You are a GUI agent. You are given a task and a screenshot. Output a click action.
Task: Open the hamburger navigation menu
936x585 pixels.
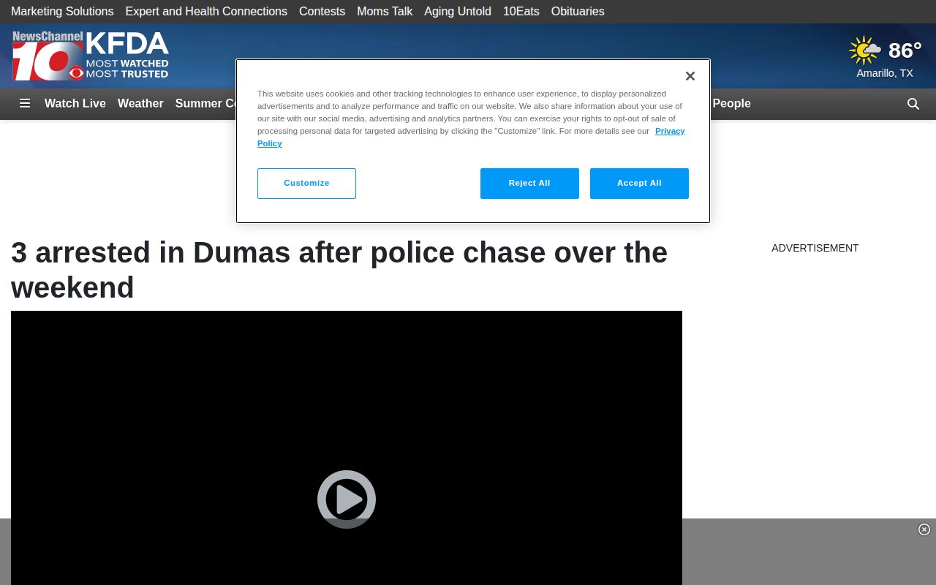25,103
